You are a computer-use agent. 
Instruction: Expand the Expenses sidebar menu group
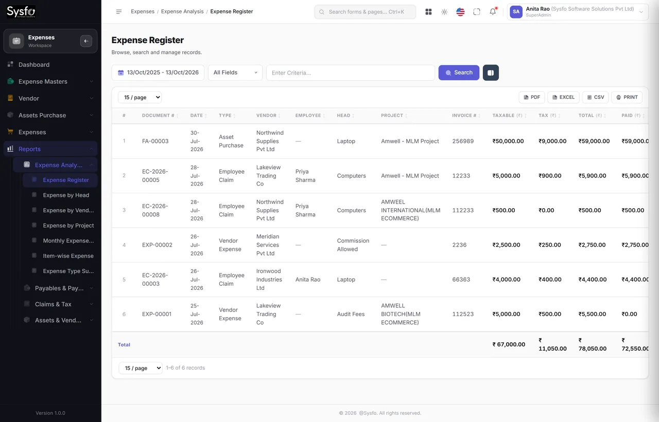[x=50, y=133]
